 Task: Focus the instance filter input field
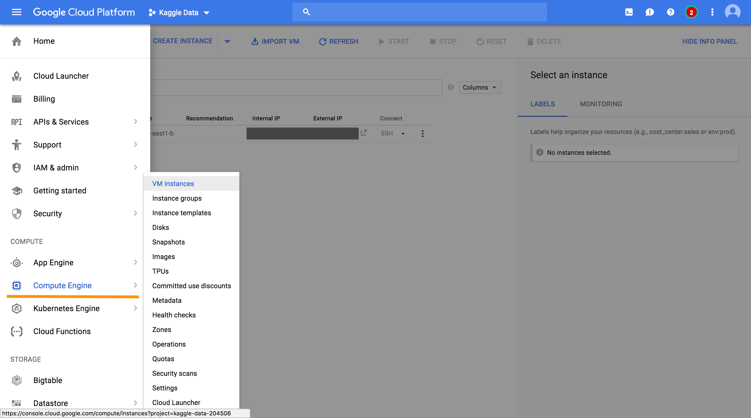click(296, 87)
